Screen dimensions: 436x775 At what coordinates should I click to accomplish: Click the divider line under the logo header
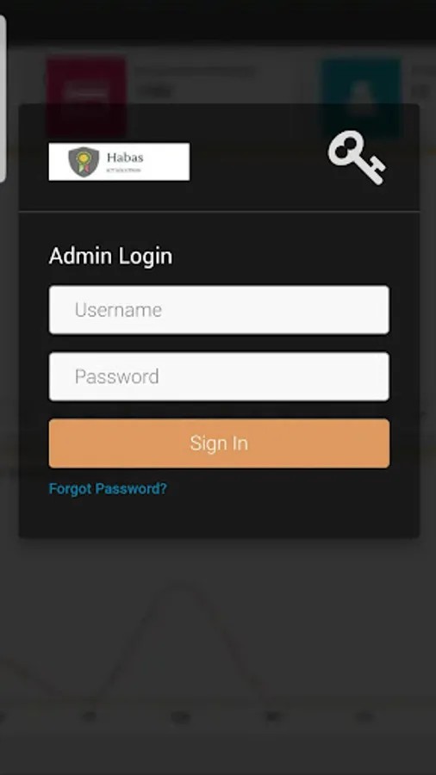(x=219, y=212)
